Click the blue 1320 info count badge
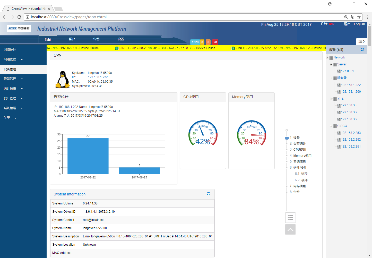This screenshot has width=372, height=258. 195,42
